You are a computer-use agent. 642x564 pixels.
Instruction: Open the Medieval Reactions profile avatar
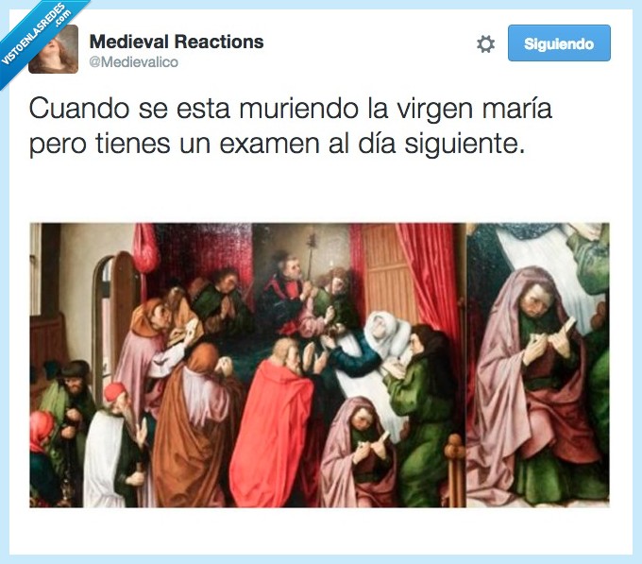point(53,49)
